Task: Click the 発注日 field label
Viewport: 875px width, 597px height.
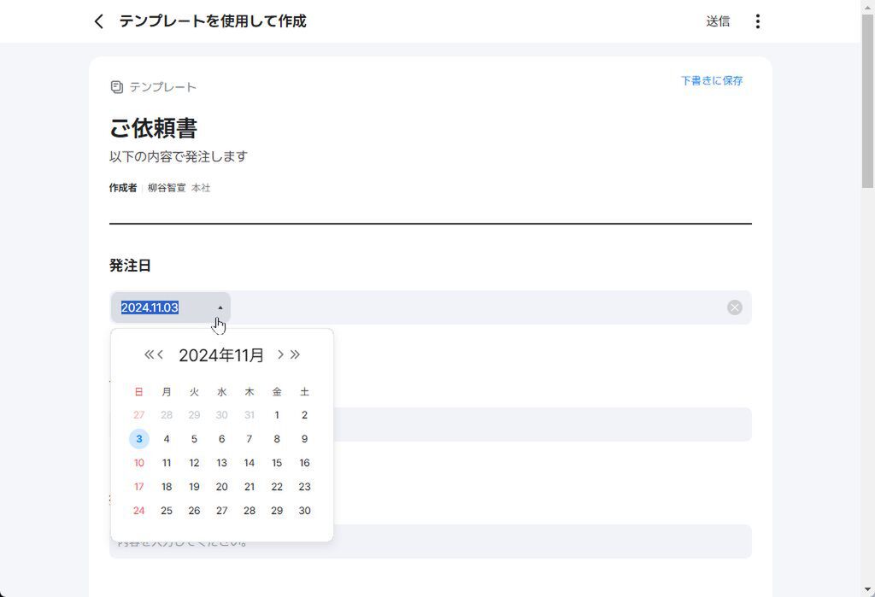Action: pyautogui.click(x=130, y=266)
